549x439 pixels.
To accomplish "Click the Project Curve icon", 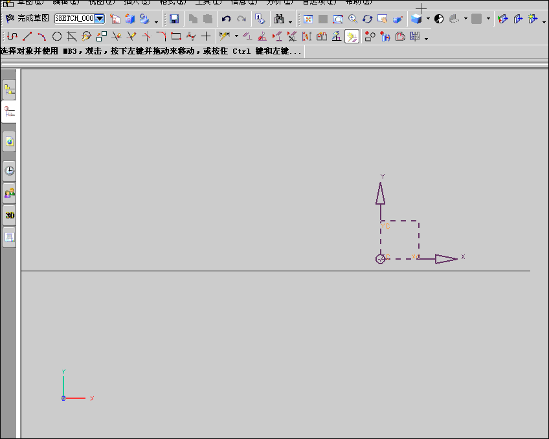I will [385, 36].
